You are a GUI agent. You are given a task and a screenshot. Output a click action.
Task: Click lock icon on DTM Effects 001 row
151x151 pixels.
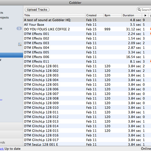(x=150, y=33)
